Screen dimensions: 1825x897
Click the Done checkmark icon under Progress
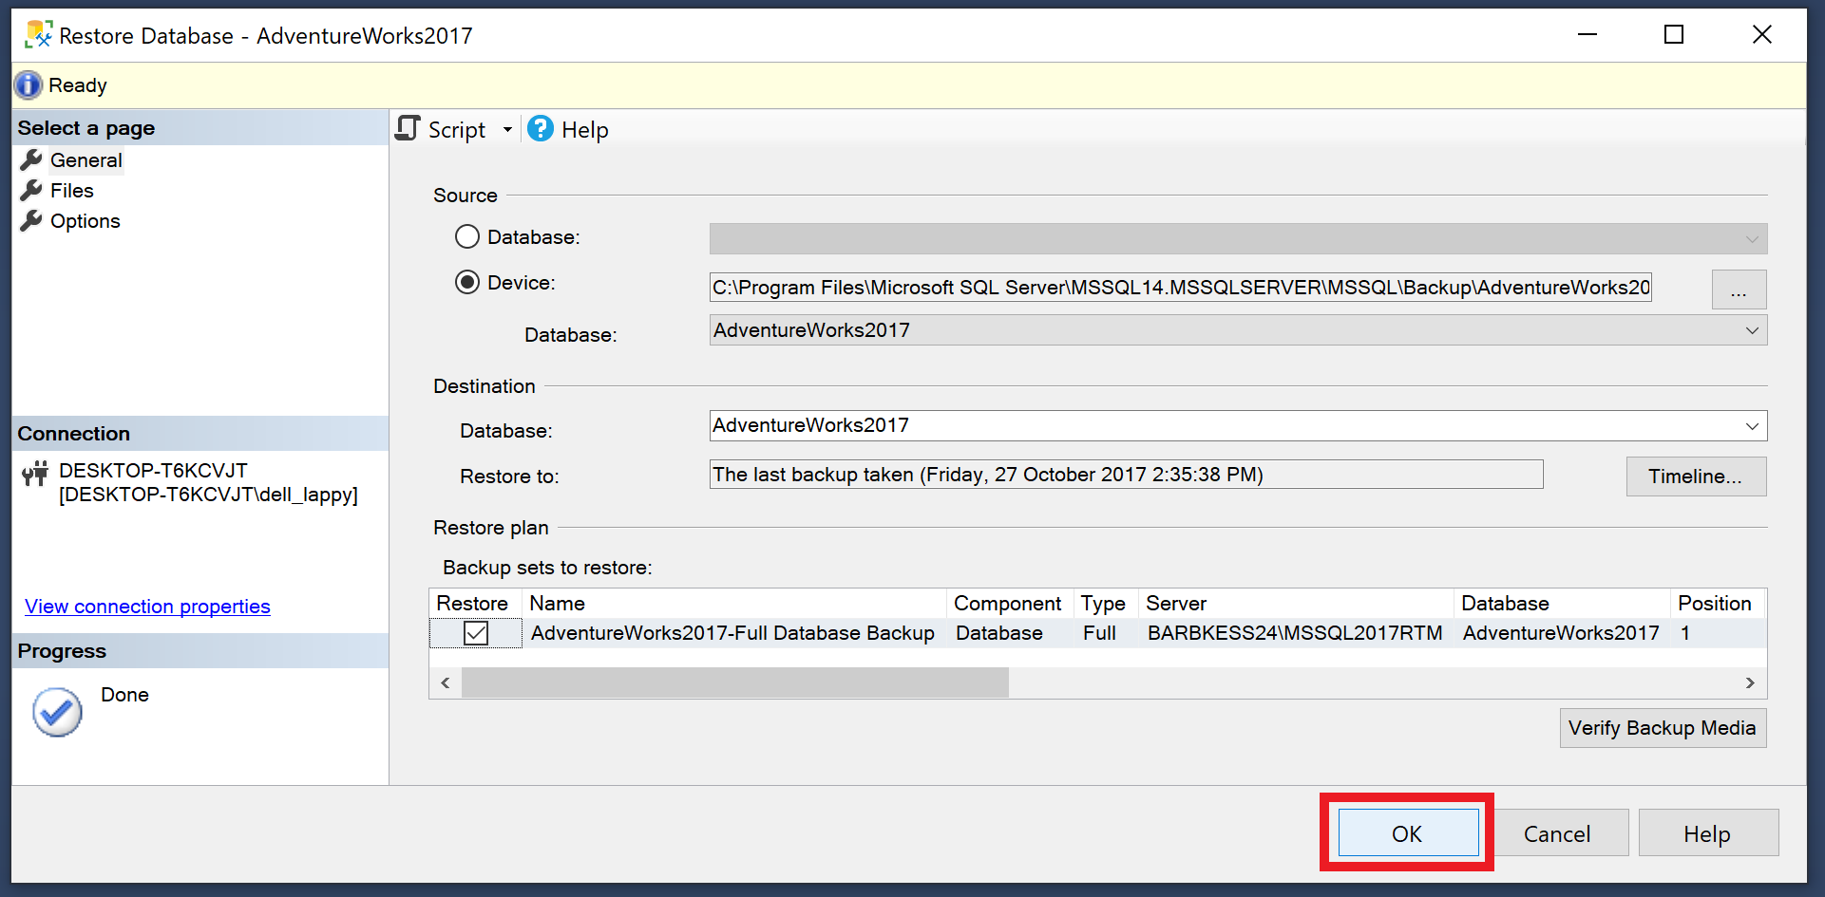pos(56,712)
